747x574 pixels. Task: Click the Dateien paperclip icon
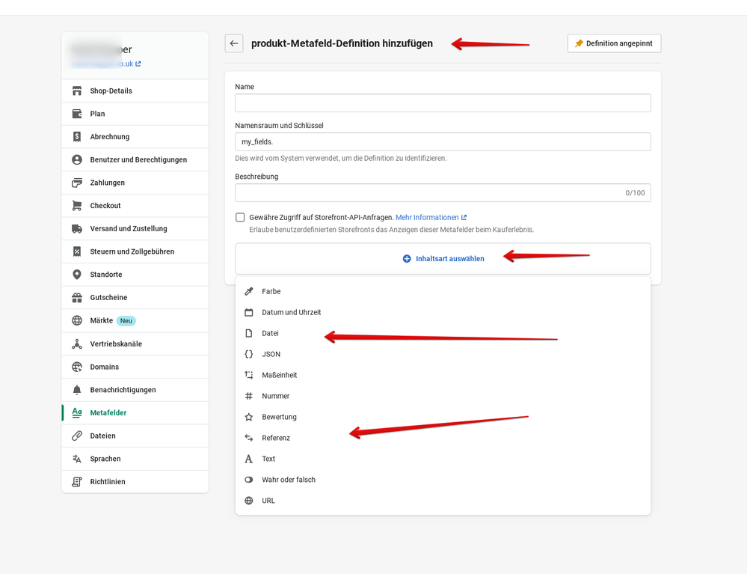[76, 436]
